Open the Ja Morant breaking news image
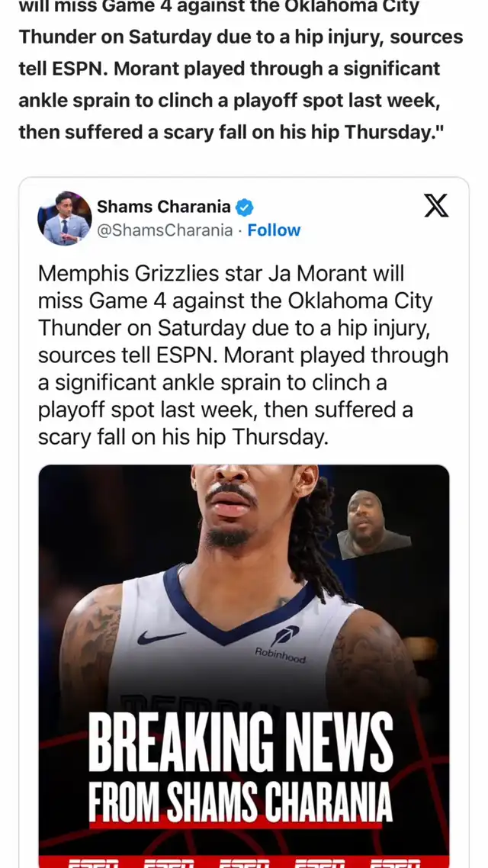The image size is (488, 868). [244, 667]
